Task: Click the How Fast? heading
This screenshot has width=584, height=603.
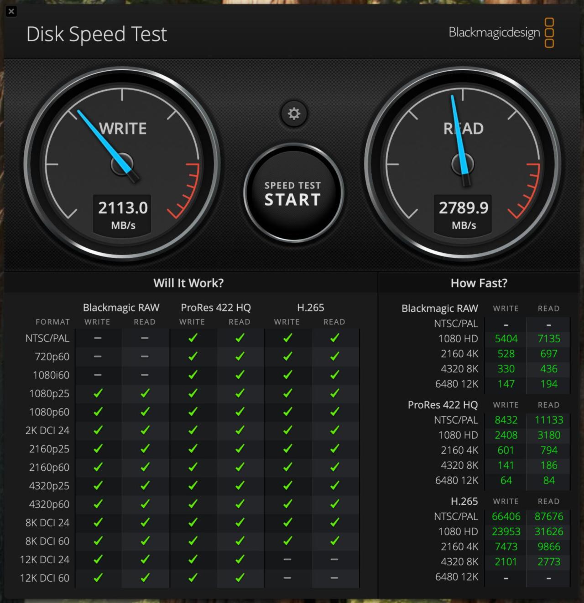Action: [x=479, y=283]
